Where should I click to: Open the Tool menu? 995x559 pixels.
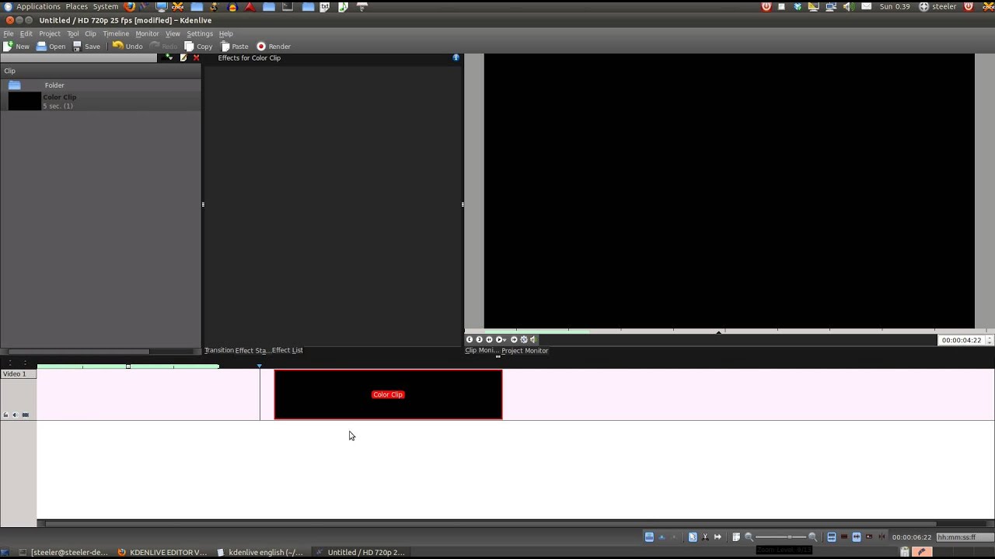pyautogui.click(x=73, y=33)
